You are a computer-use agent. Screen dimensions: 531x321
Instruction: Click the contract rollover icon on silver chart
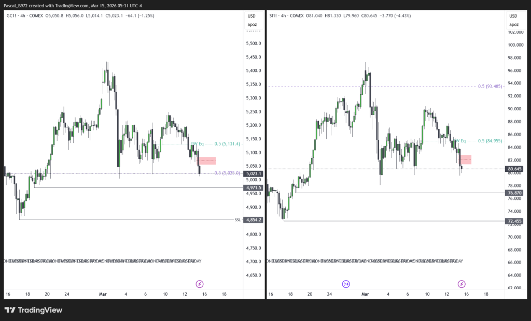coord(346,284)
